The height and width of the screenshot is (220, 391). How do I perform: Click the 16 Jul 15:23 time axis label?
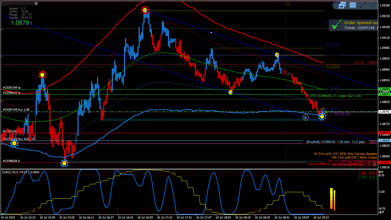coord(28,218)
